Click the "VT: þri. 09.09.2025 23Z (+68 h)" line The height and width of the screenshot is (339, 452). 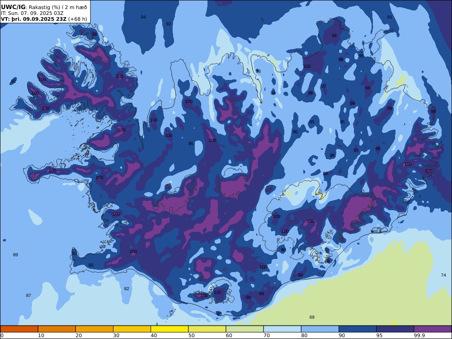(44, 19)
